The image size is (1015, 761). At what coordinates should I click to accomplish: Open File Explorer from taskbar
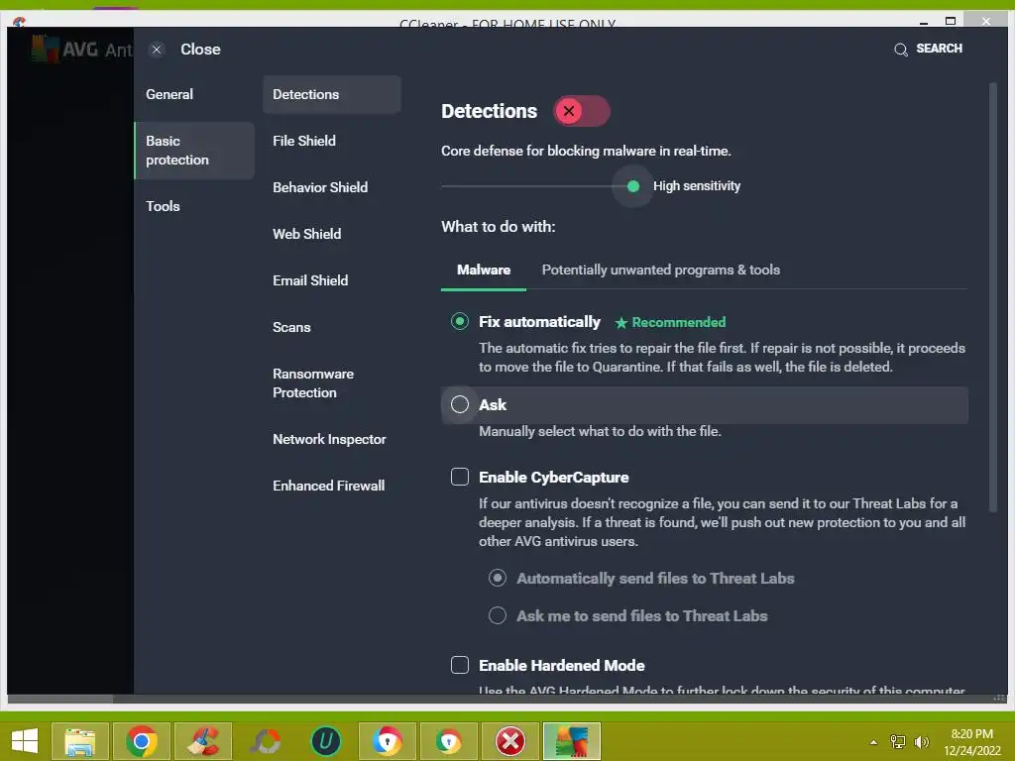click(x=79, y=741)
